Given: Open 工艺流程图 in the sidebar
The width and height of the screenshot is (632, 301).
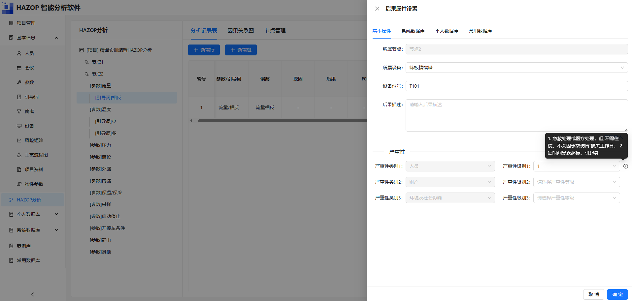Looking at the screenshot, I should coord(36,155).
